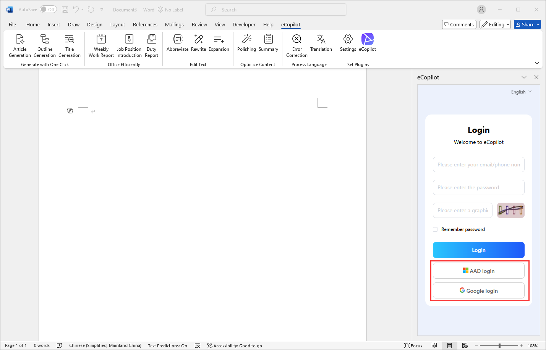Check the Remember password box

pyautogui.click(x=435, y=229)
